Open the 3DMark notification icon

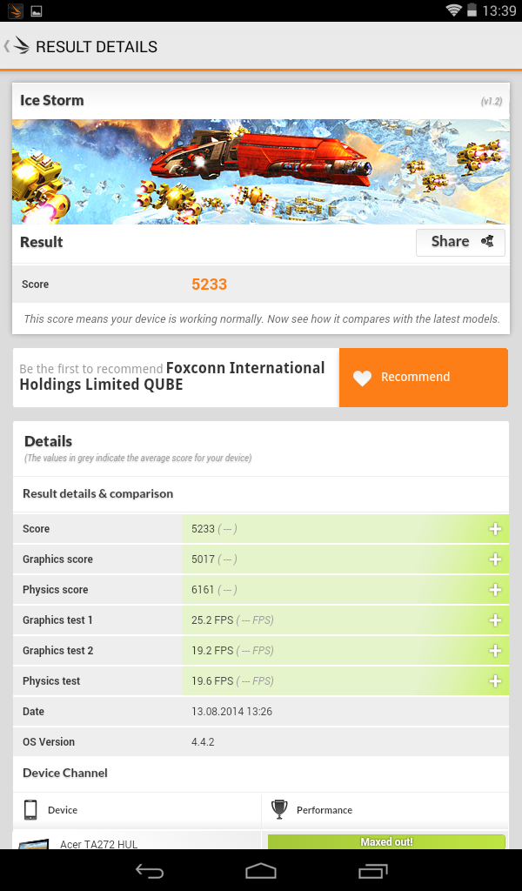click(x=16, y=10)
